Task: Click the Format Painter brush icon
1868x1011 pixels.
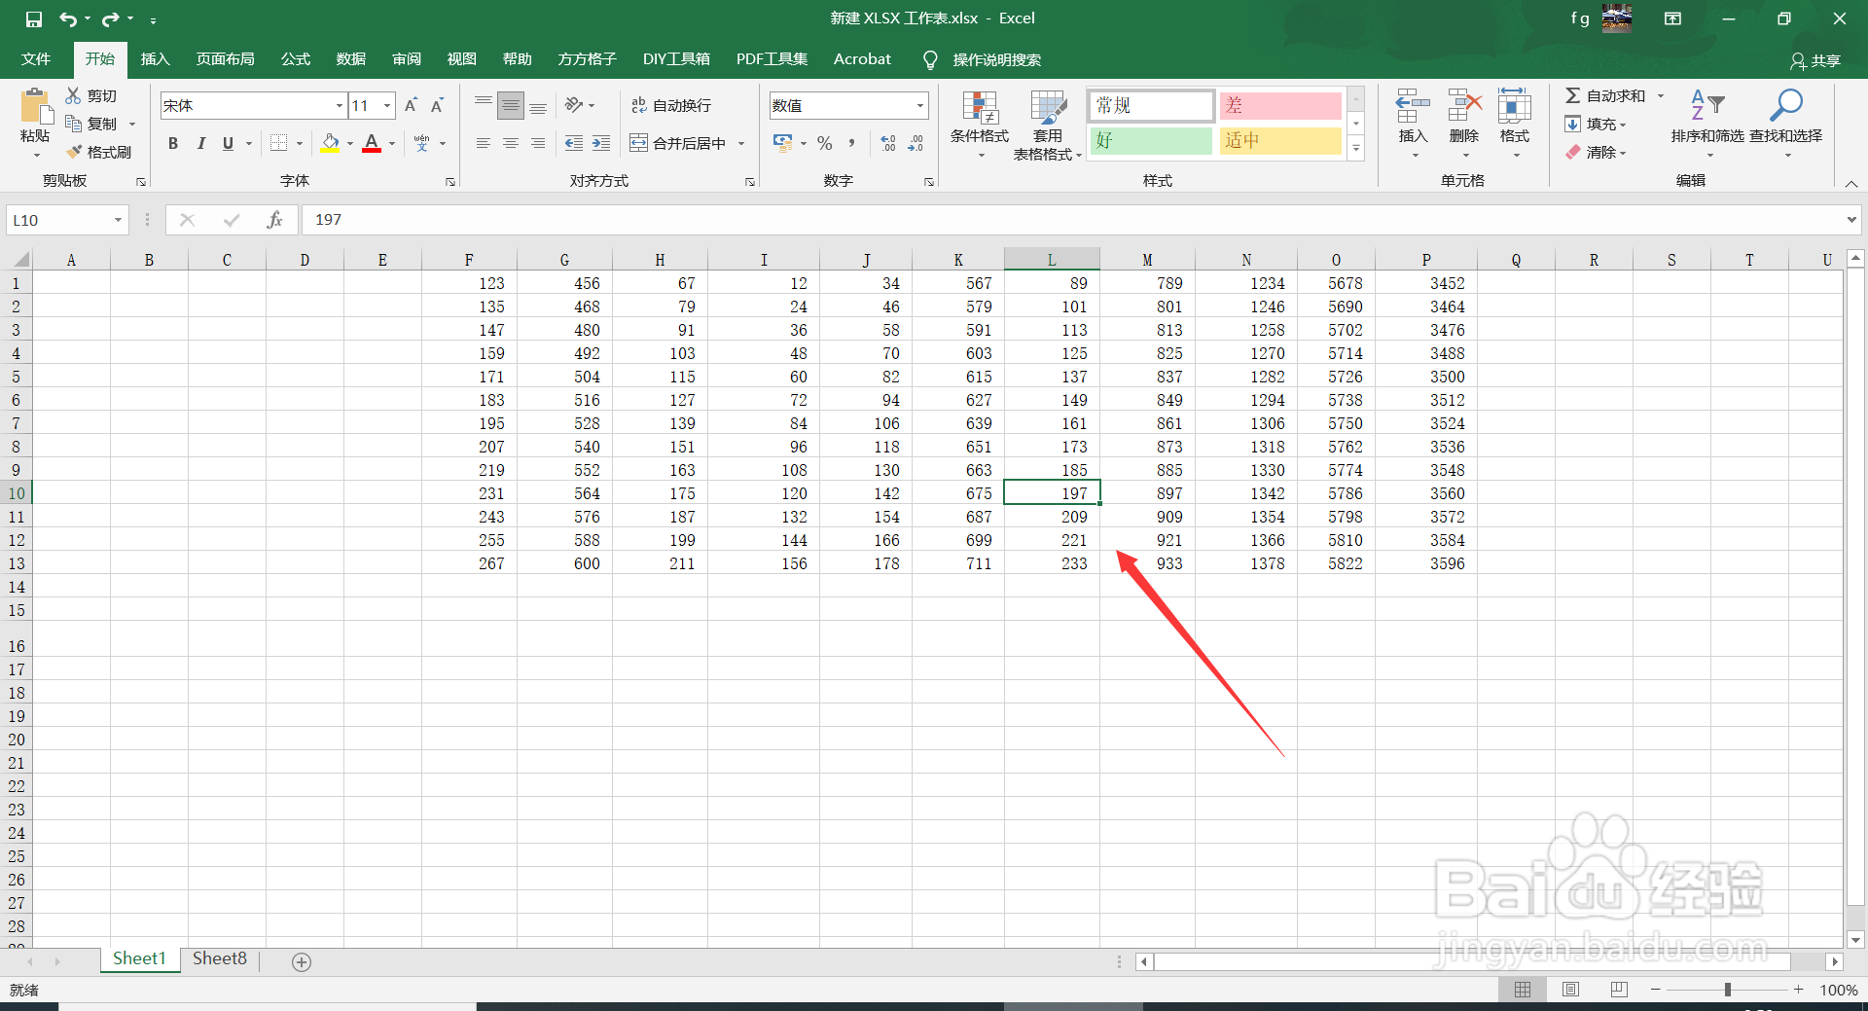Action: click(74, 152)
